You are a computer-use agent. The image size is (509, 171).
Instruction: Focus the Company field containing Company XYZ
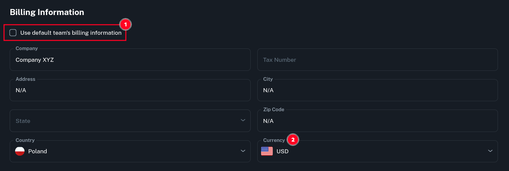[130, 60]
